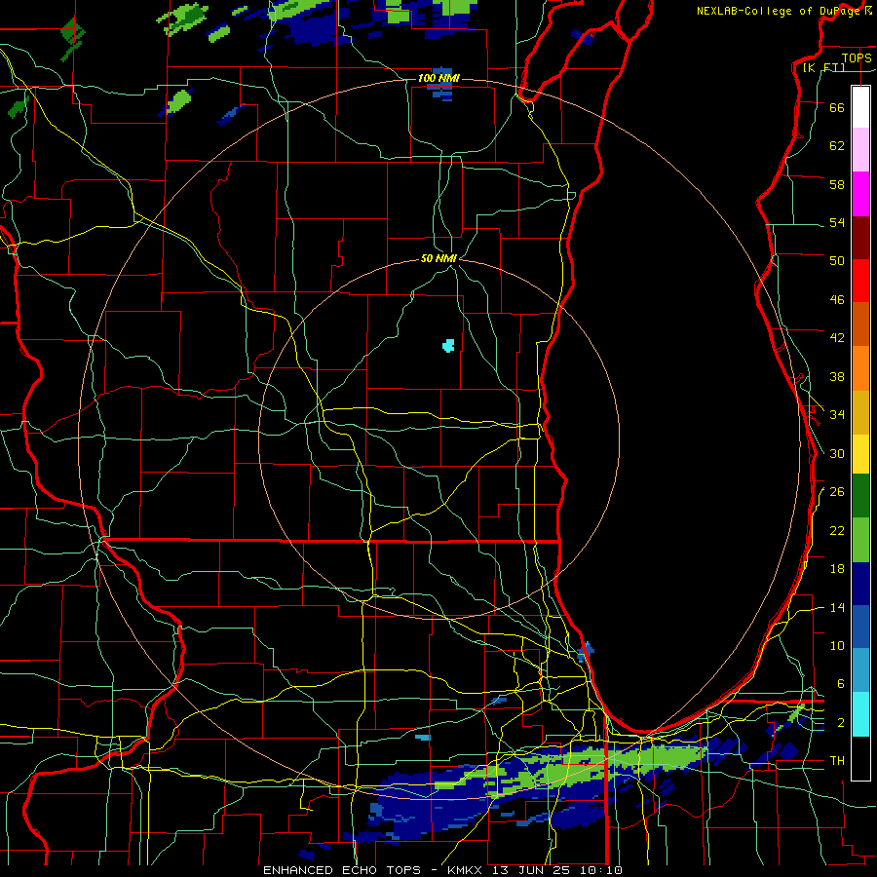Select the dark red legend swatch
Screen dimensions: 877x877
point(860,238)
